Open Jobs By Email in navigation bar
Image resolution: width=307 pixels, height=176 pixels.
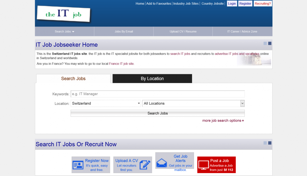[x=124, y=31]
